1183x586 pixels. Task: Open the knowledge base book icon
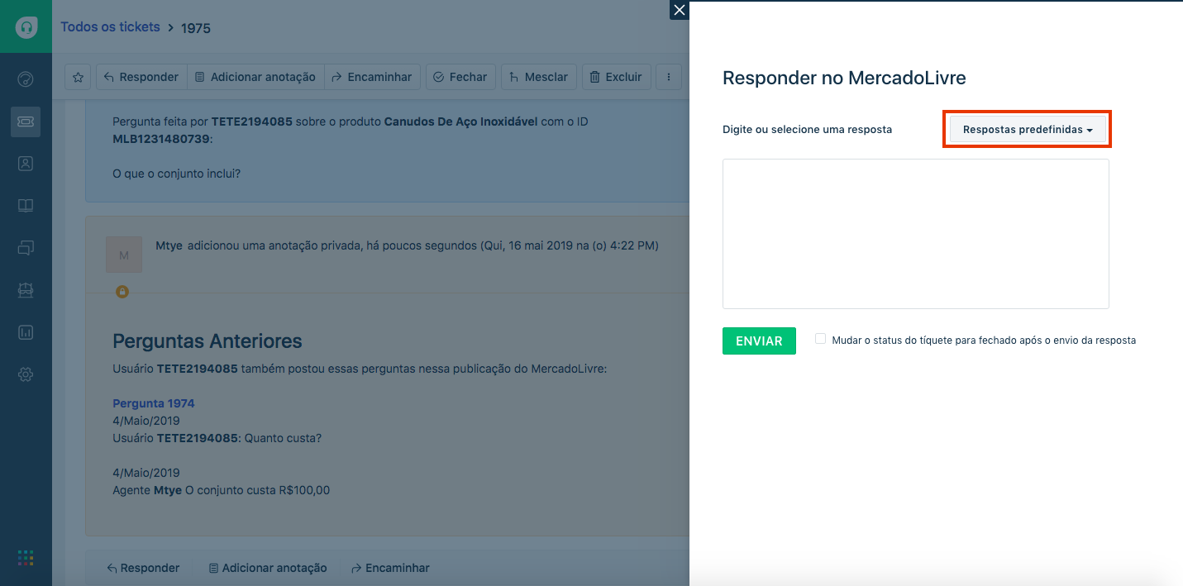point(26,206)
